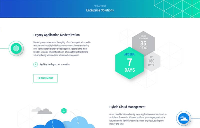This screenshot has height=128, width=200.
Task: Select the Enterprise Solutions page title
Action: [100, 10]
